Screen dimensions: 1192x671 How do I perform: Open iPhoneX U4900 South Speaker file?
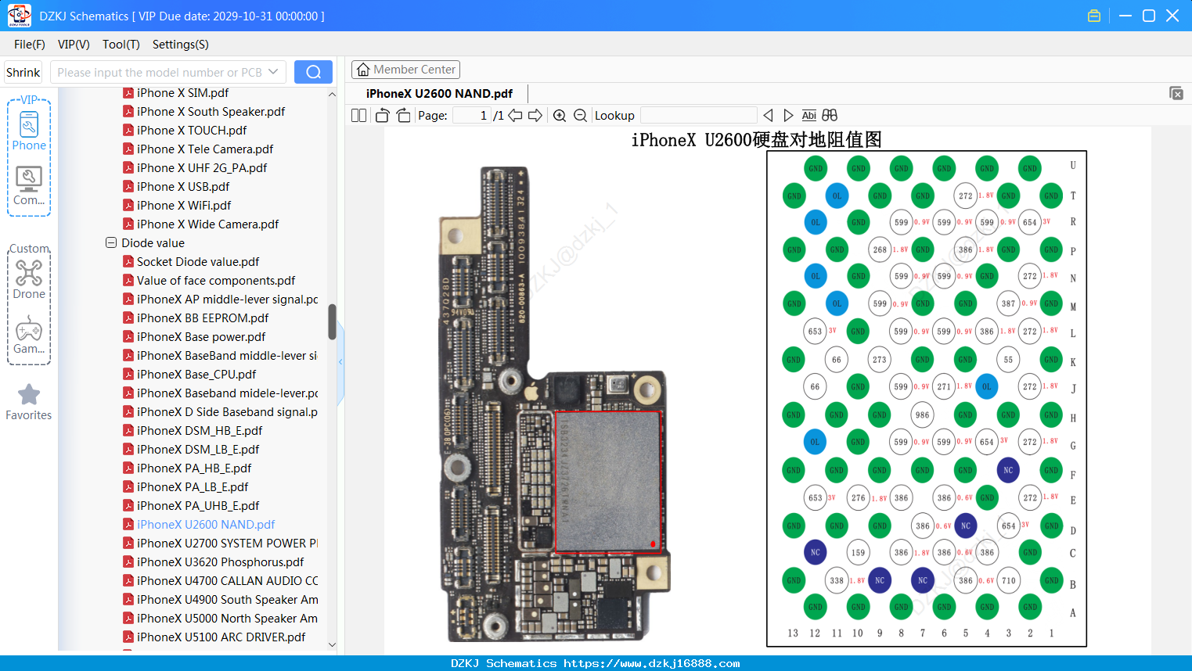(227, 600)
